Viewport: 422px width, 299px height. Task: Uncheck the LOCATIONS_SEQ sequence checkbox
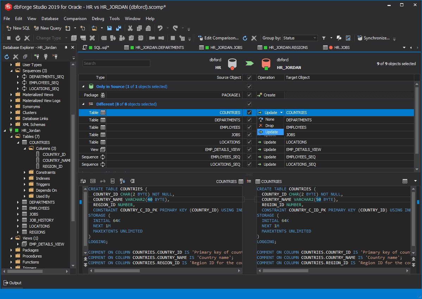pos(249,164)
